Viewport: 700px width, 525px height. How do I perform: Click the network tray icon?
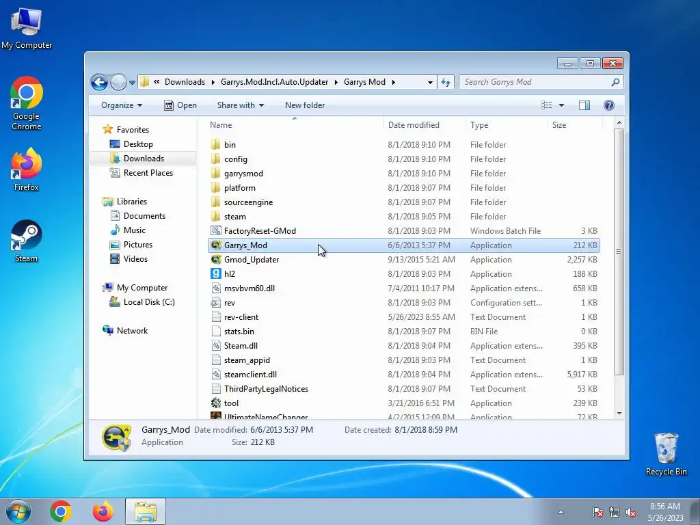615,513
